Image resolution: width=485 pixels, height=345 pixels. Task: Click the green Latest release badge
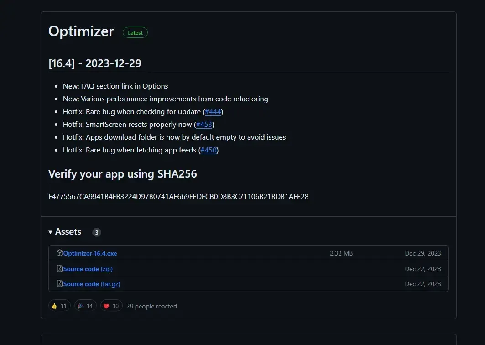pyautogui.click(x=135, y=33)
